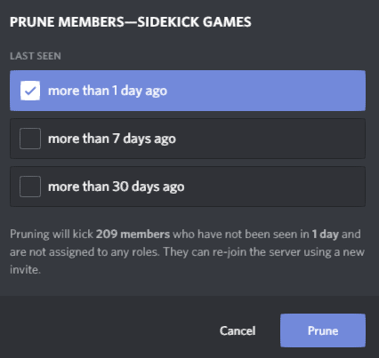Tick the 30 days checkbox

coord(30,187)
